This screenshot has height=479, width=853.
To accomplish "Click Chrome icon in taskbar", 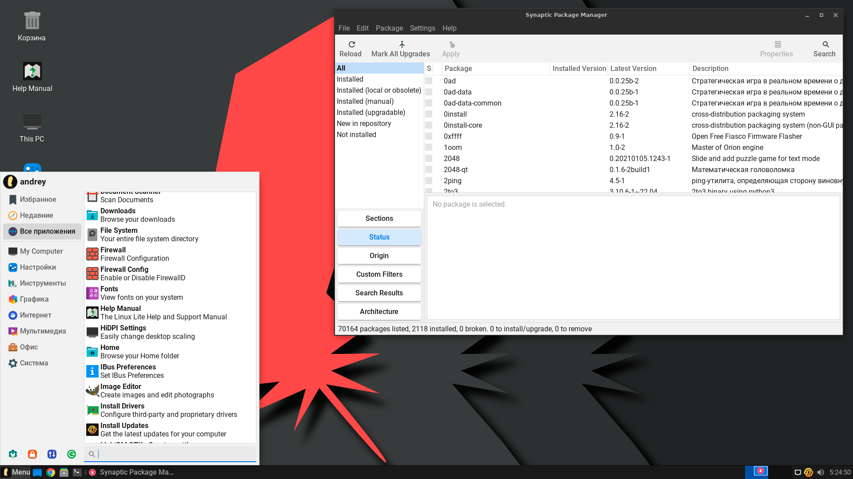I will pos(51,472).
